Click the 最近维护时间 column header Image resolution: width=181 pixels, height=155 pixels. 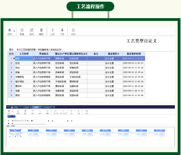pos(134,54)
